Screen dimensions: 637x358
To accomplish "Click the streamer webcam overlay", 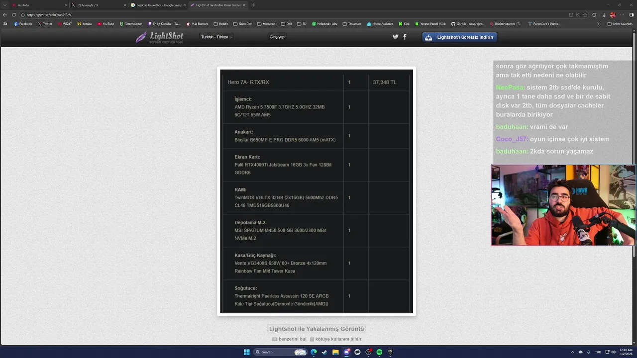I will [563, 205].
